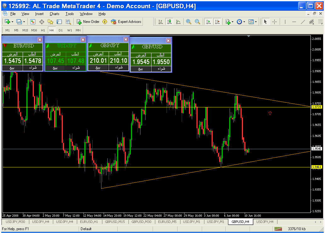Click the New Order button

point(88,22)
